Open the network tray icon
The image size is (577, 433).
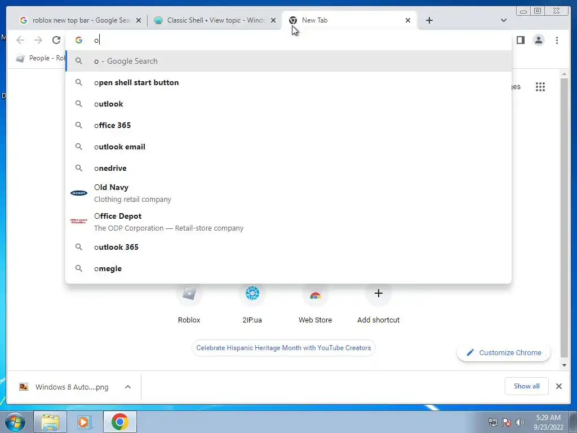492,422
